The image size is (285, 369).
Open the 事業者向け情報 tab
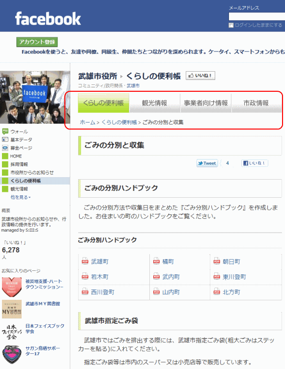click(206, 103)
